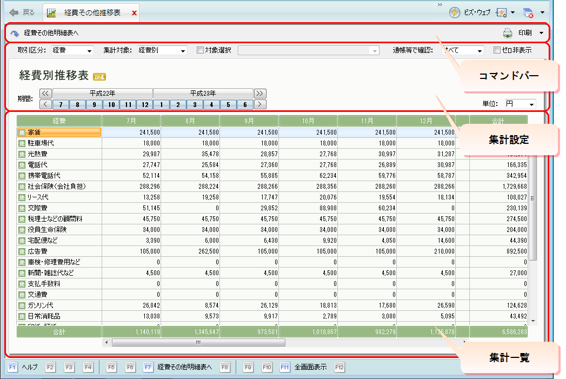Click the icon beside 駐車場代

pos(22,143)
